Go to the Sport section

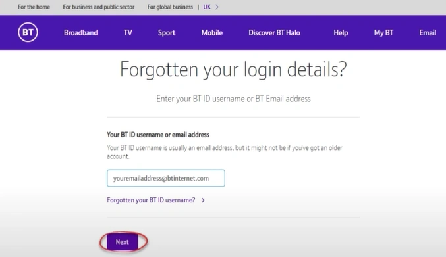tap(167, 33)
